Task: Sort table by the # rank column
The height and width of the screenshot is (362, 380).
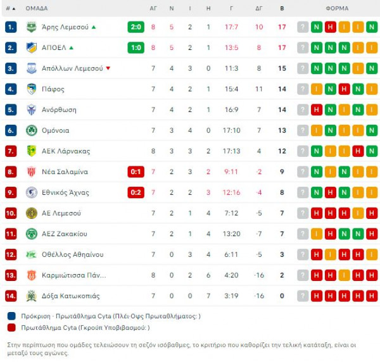Action: click(x=10, y=8)
